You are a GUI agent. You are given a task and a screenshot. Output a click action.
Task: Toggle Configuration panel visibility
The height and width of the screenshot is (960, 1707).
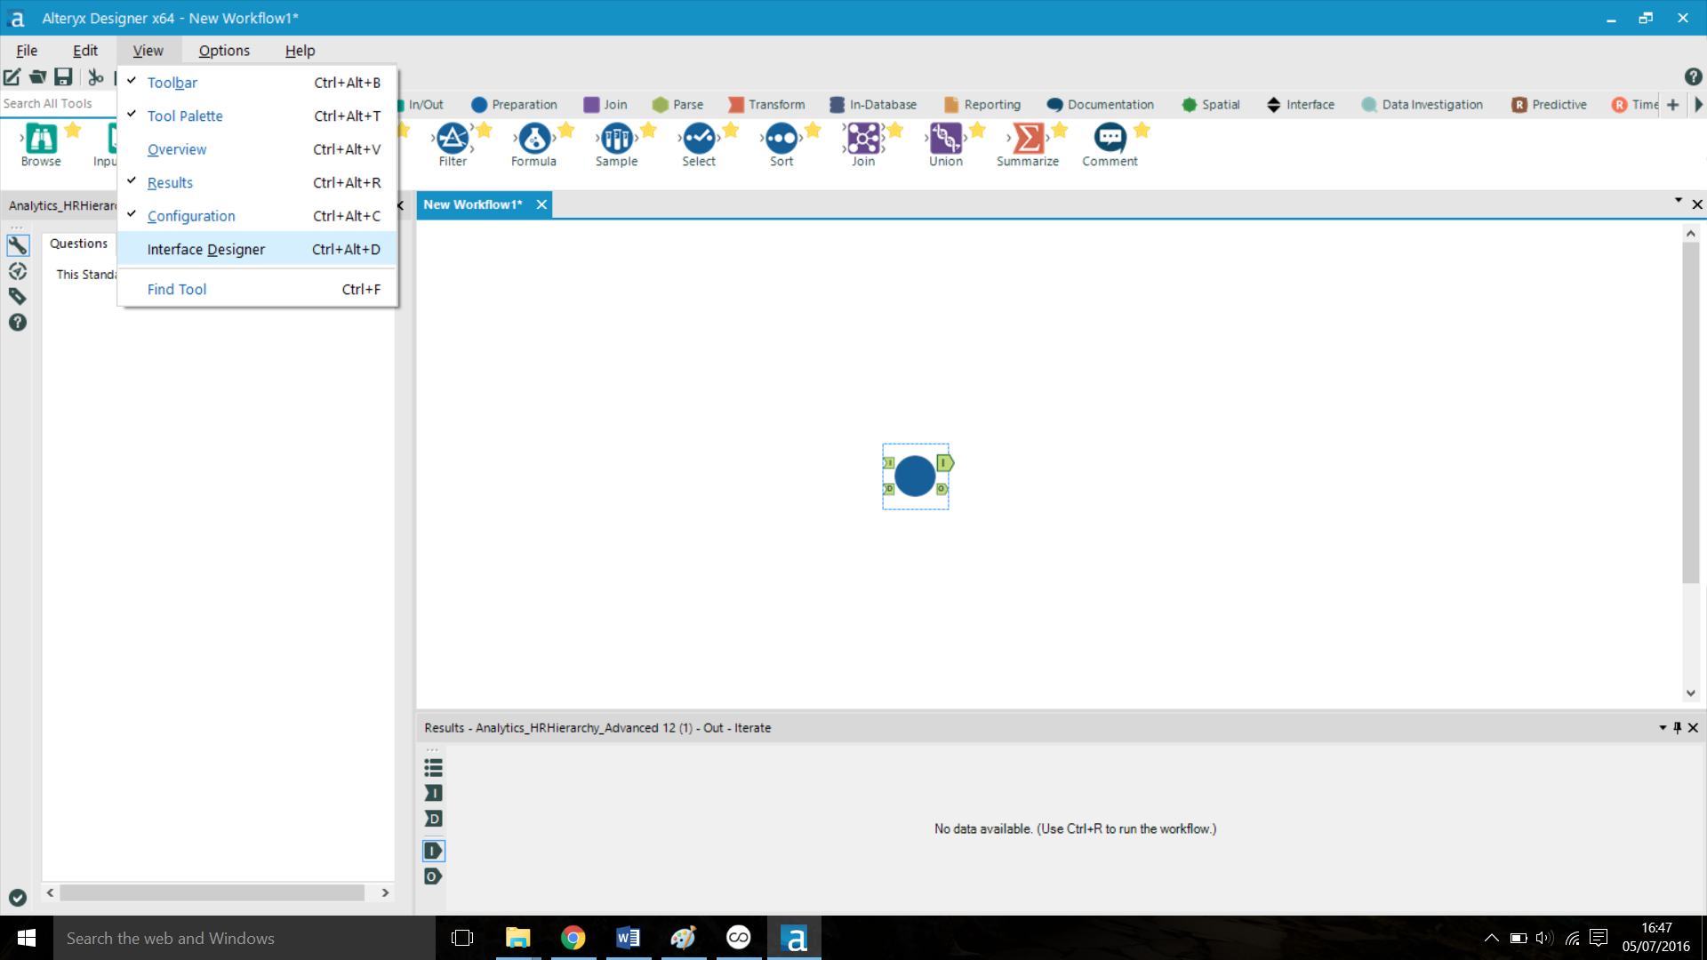[x=191, y=216]
